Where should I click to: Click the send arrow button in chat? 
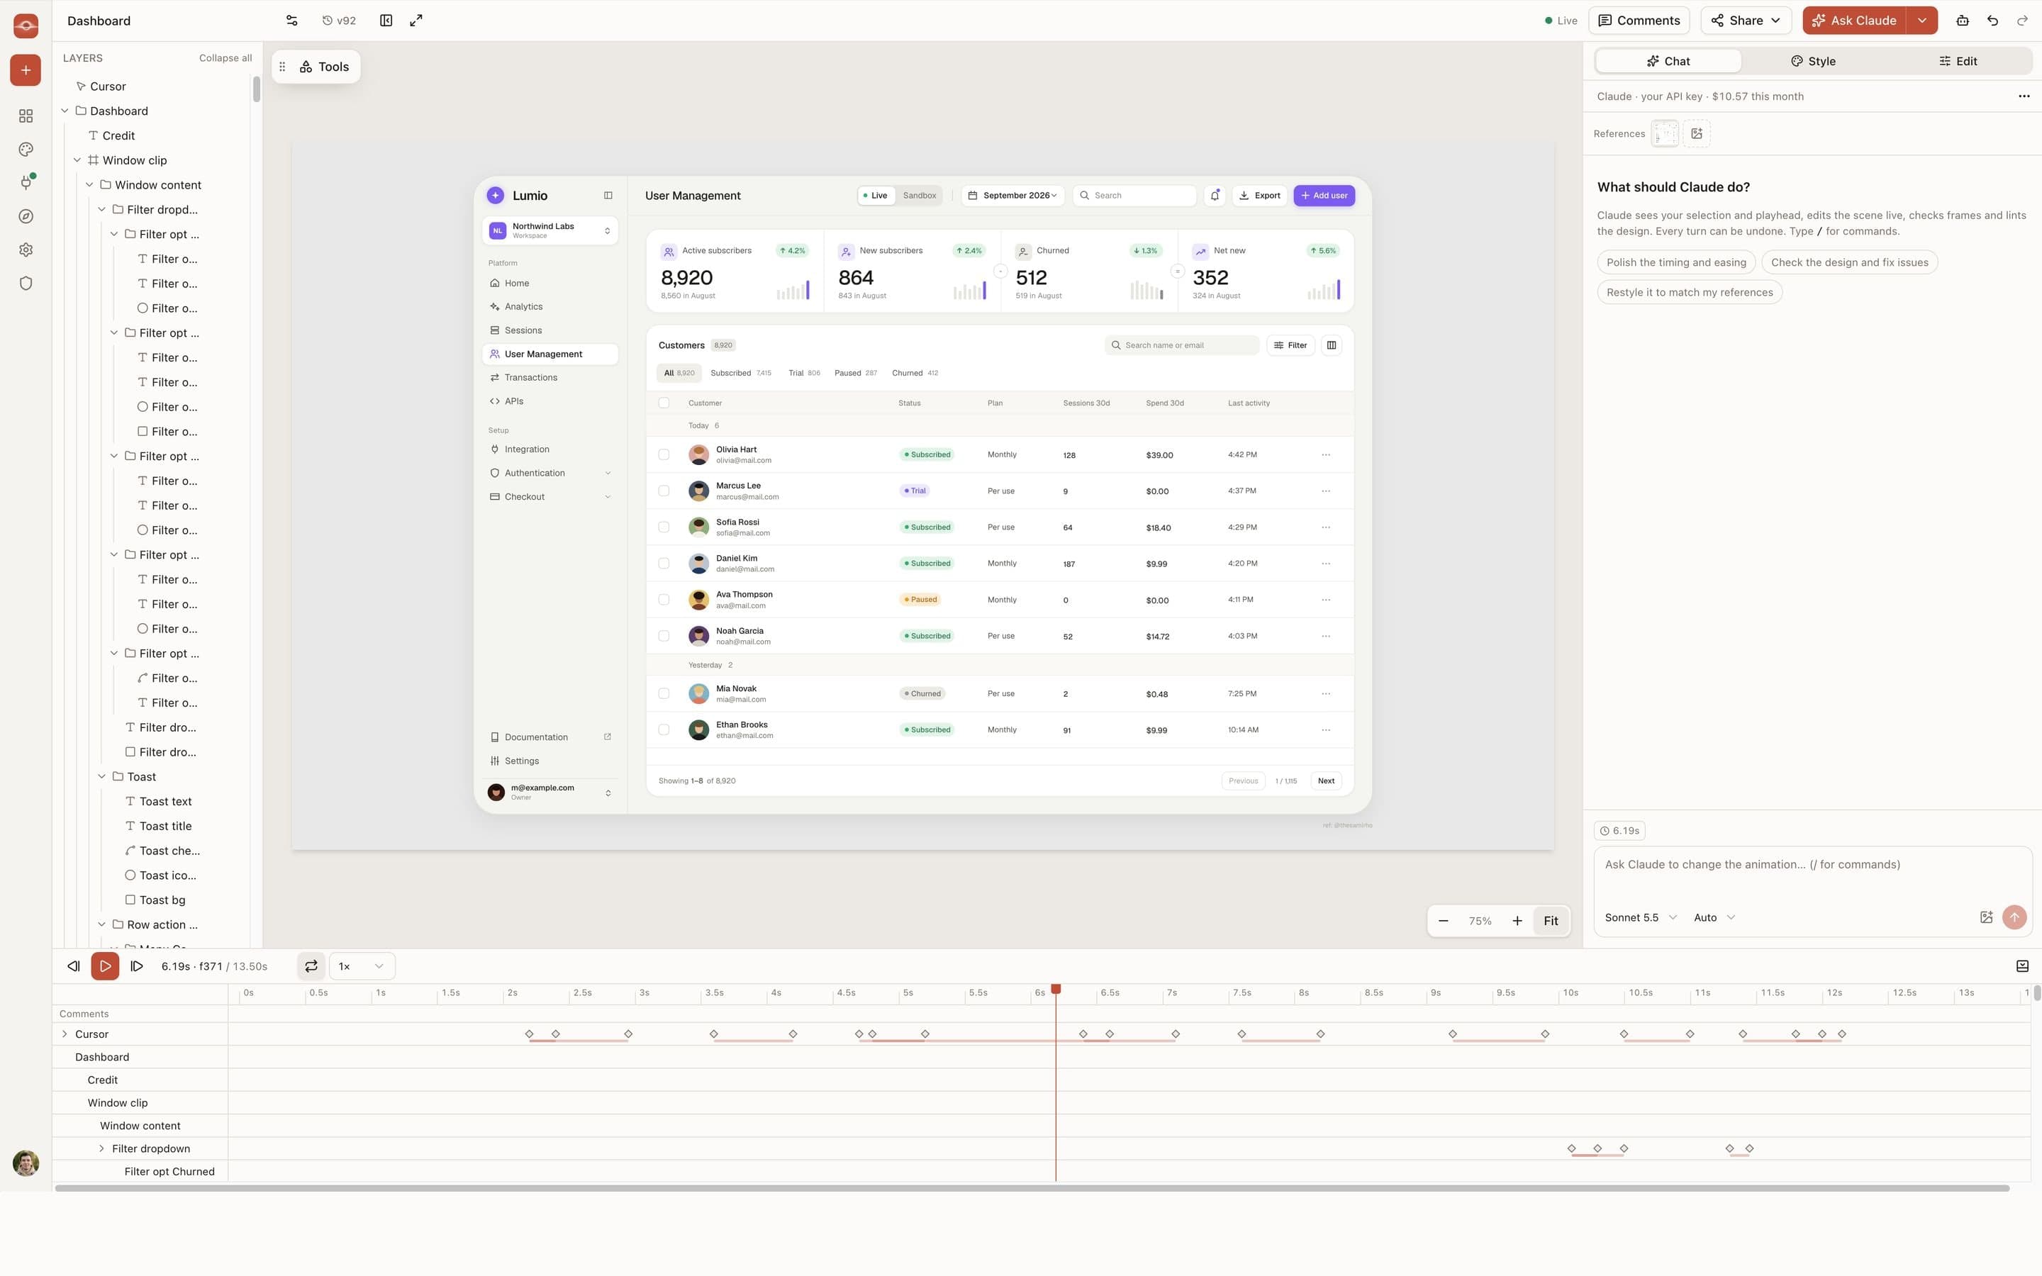click(x=2014, y=917)
